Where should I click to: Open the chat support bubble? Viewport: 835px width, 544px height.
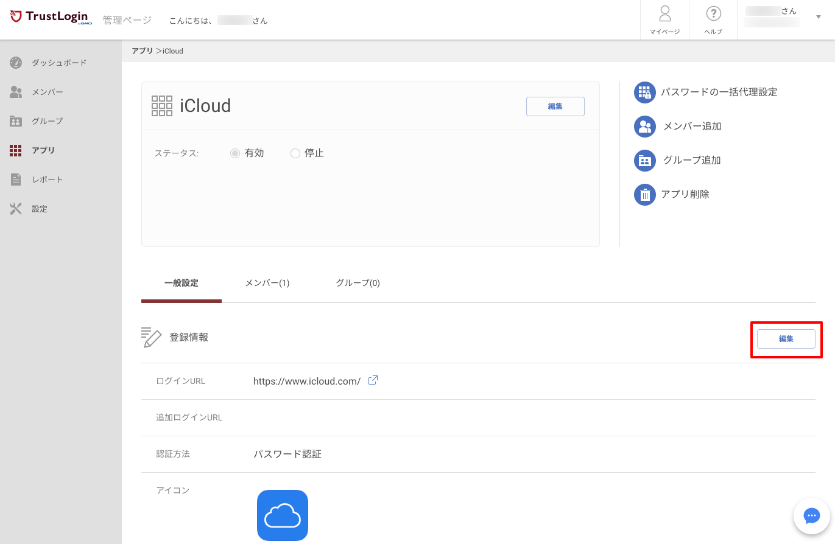point(812,516)
